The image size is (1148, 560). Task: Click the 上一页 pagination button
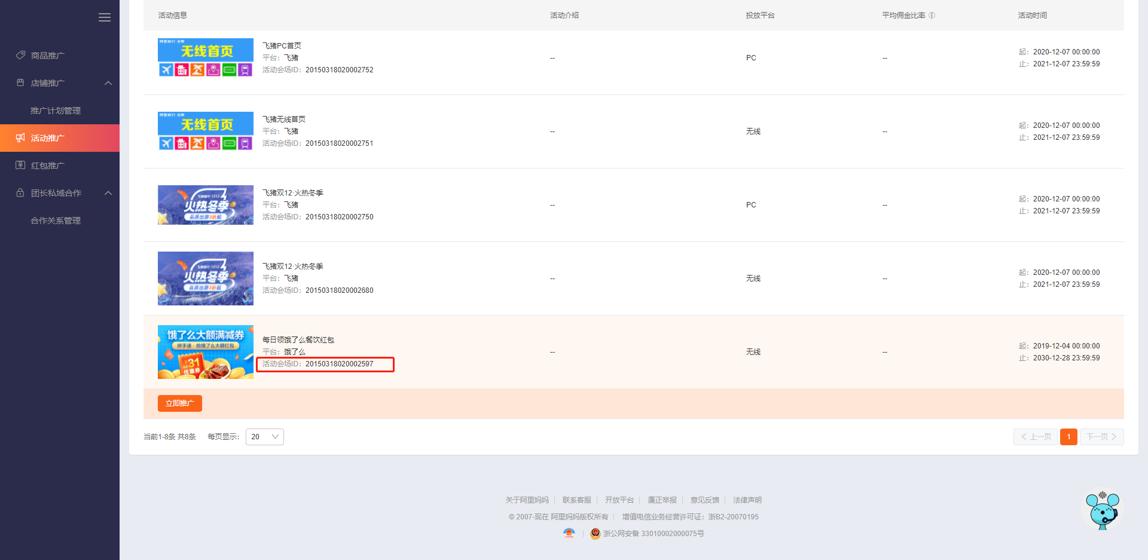tap(1036, 437)
